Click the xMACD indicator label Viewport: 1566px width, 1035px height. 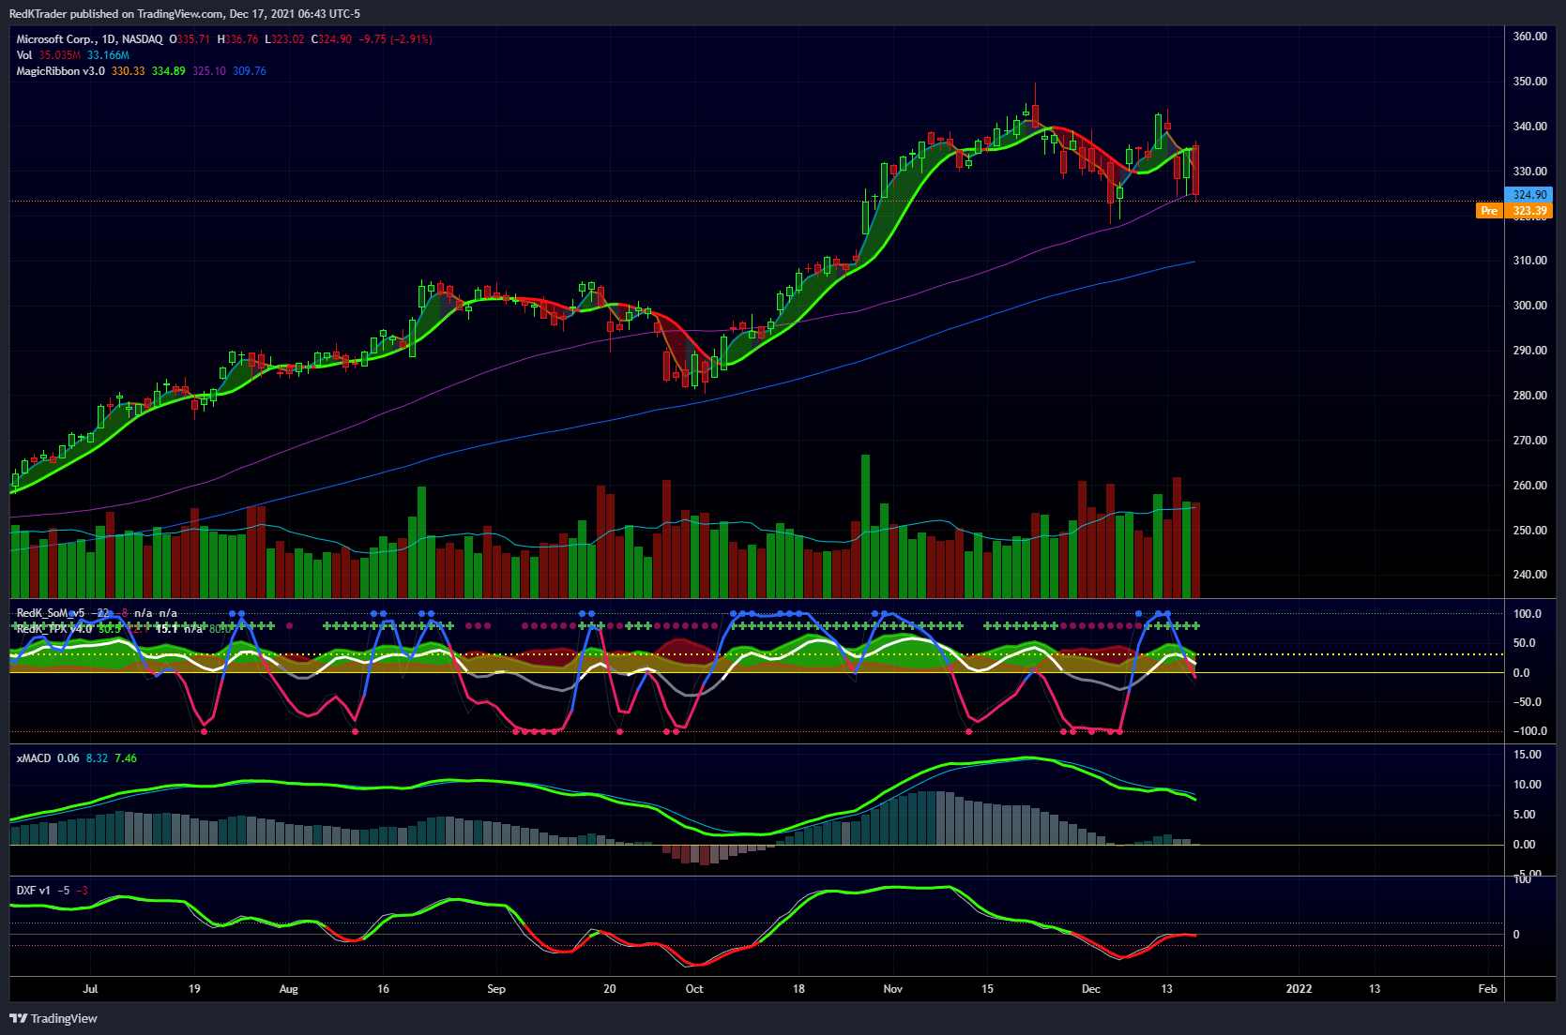(34, 758)
